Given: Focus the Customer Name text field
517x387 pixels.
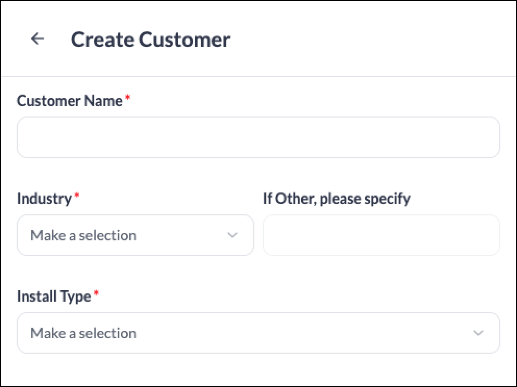Looking at the screenshot, I should coord(258,137).
